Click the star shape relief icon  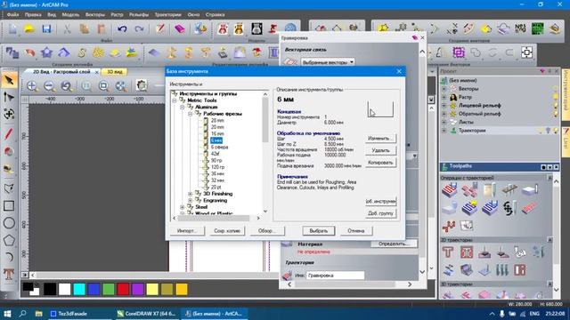(46, 53)
